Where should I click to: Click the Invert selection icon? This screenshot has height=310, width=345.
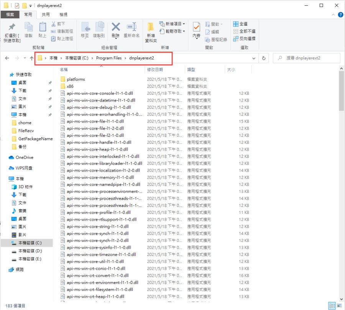236,39
